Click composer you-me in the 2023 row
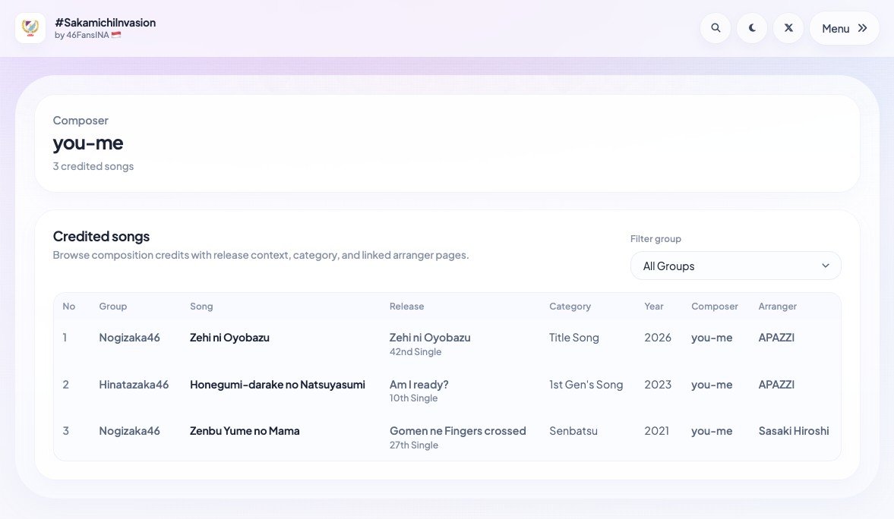 (712, 385)
